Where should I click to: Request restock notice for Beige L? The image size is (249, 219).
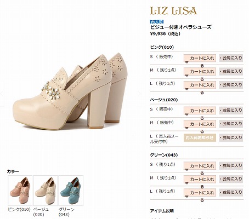coord(200,137)
